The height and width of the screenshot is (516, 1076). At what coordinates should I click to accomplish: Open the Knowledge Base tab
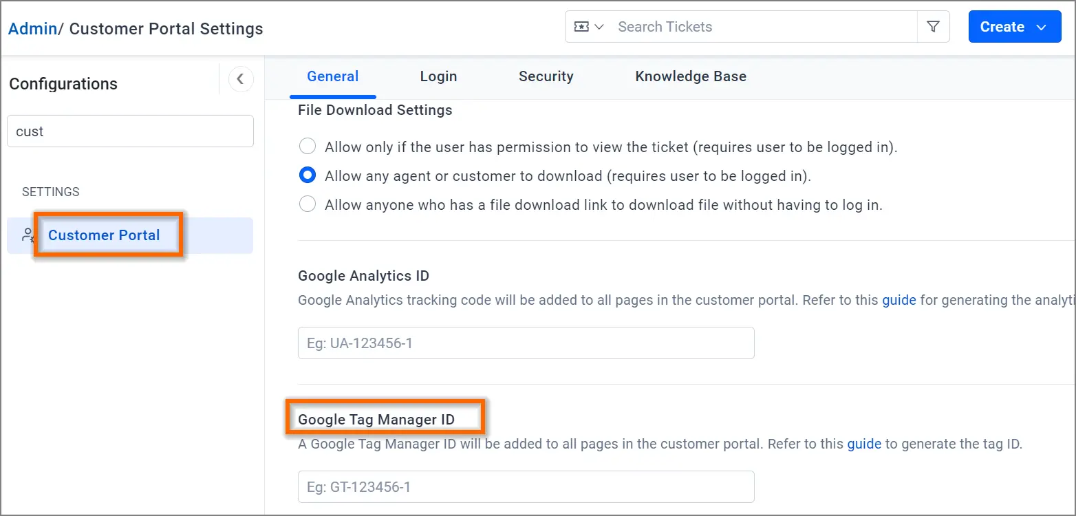tap(691, 77)
